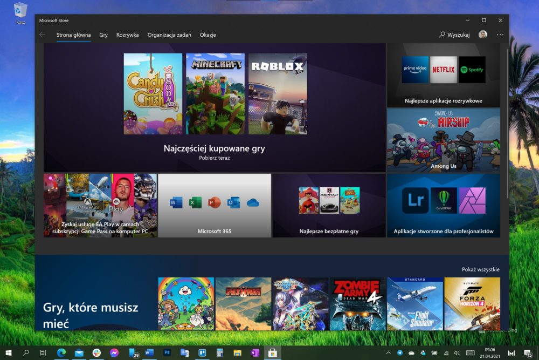539x360 pixels.
Task: Launch Microsoft Edge from the taskbar
Action: 61,353
